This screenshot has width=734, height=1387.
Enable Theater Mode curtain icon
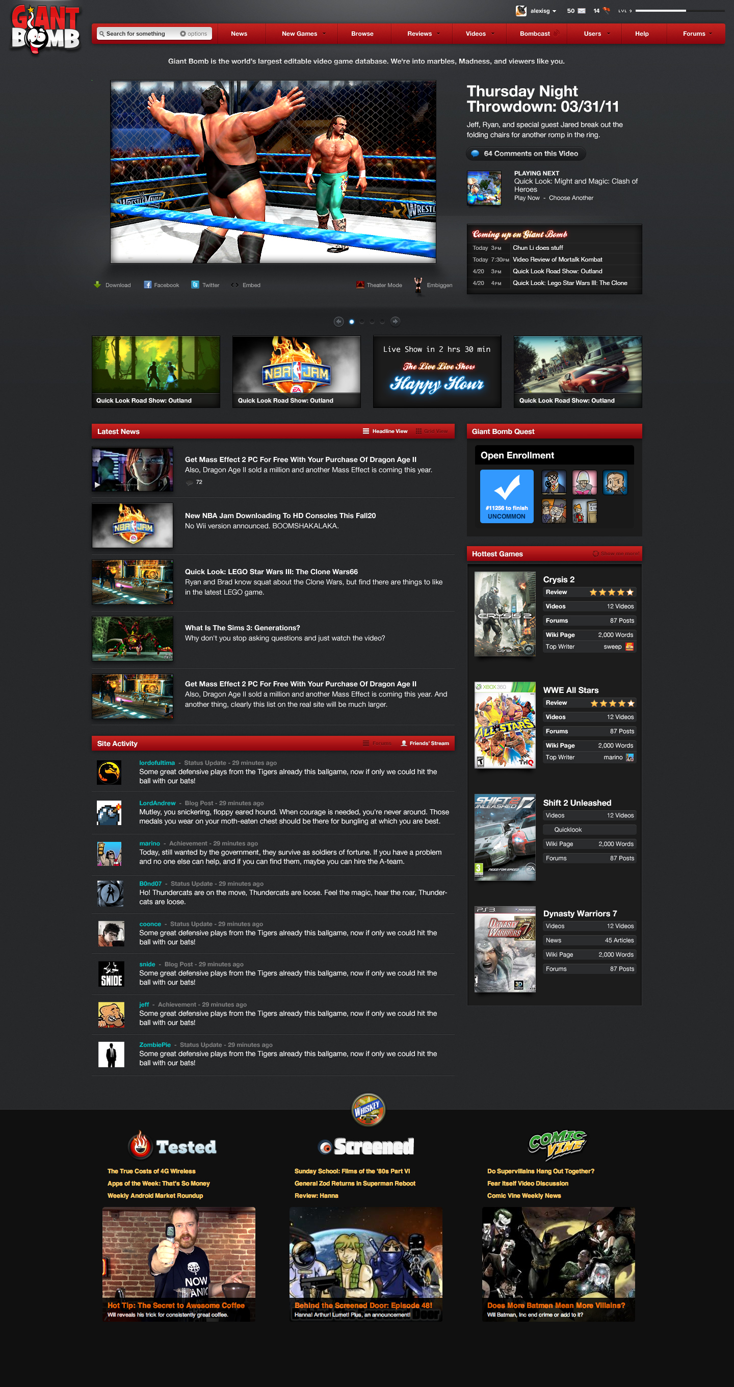click(360, 285)
